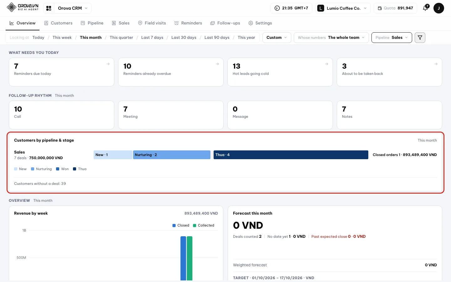Image resolution: width=451 pixels, height=282 pixels.
Task: Select the Overview tab
Action: (23, 23)
